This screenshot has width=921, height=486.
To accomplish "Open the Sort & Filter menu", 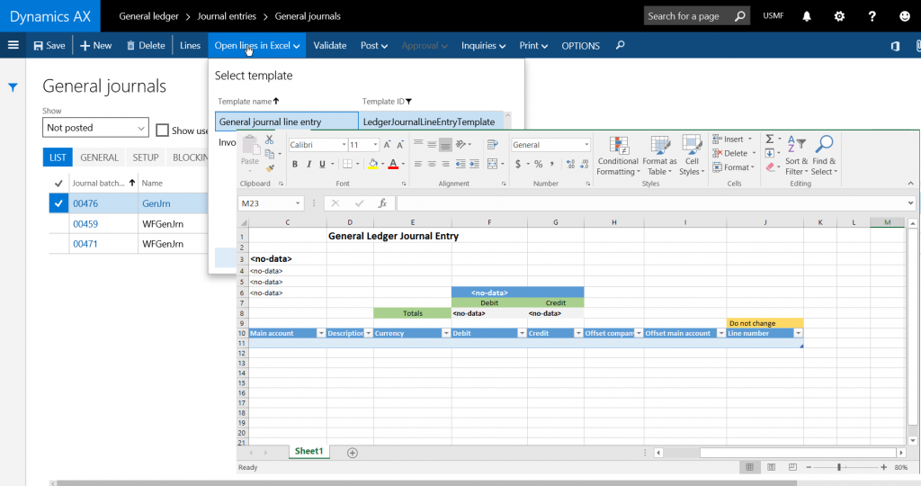I will coord(797,156).
